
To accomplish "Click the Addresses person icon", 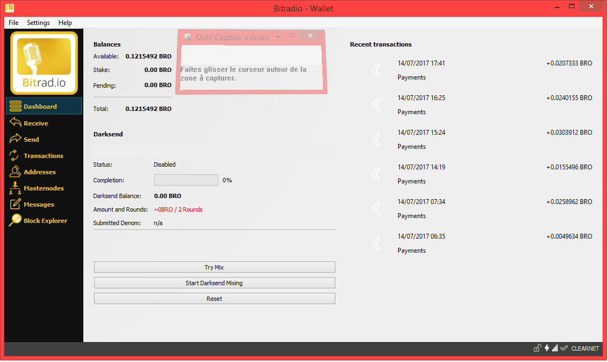I will point(15,172).
